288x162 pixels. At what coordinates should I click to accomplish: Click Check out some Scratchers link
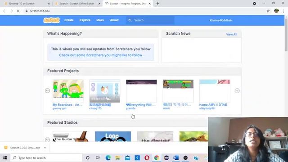(x=100, y=55)
